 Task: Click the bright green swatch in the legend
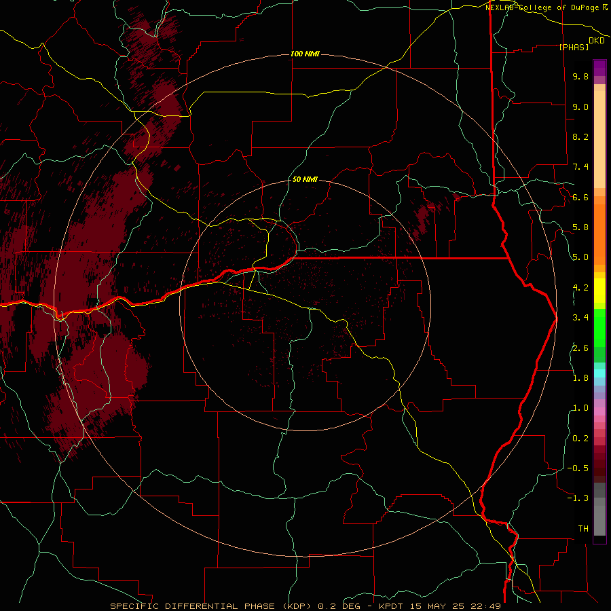(599, 327)
